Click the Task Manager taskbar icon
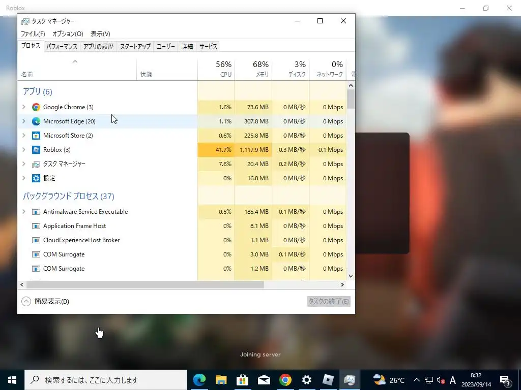 [350, 380]
